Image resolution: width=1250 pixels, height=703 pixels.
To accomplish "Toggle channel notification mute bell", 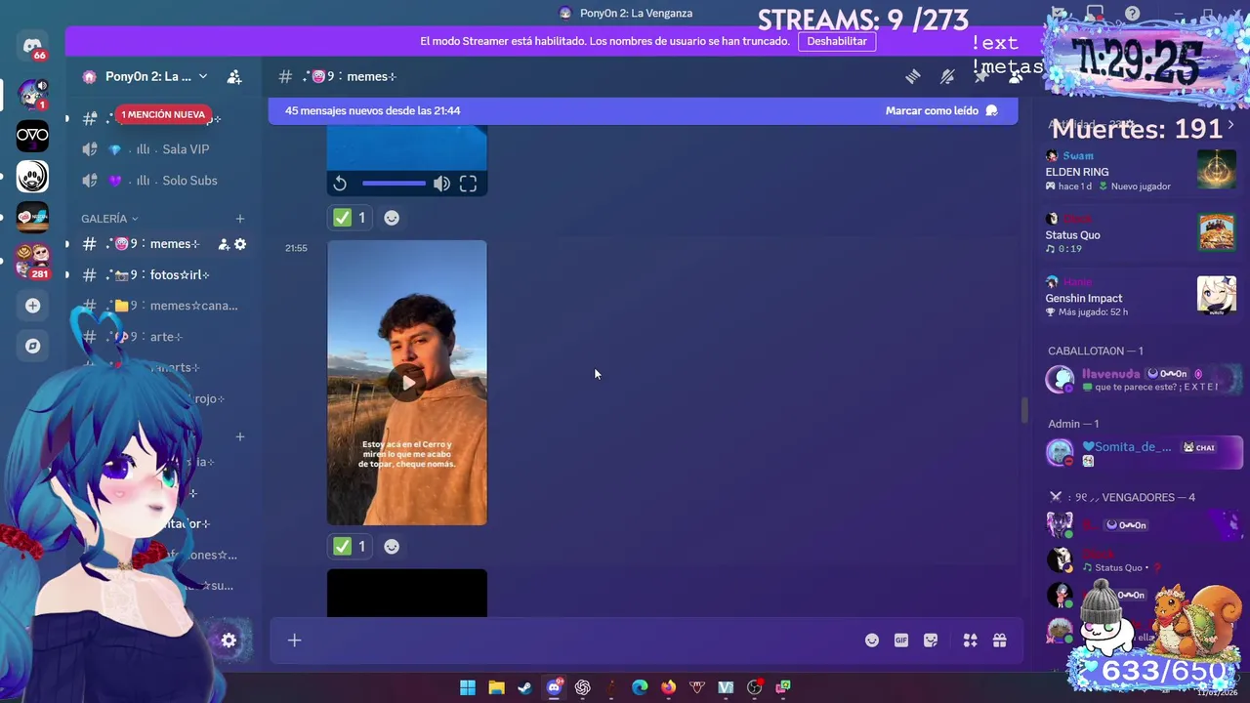I will (x=946, y=76).
